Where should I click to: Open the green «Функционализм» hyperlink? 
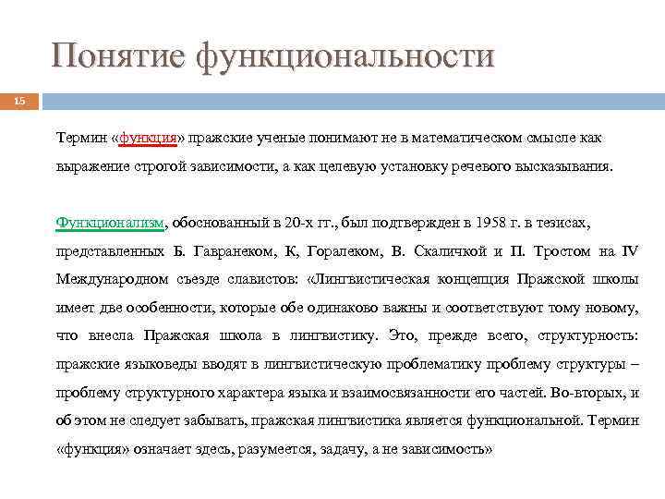tap(110, 223)
